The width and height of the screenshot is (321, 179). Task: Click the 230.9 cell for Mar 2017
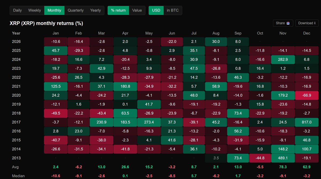coord(101,122)
